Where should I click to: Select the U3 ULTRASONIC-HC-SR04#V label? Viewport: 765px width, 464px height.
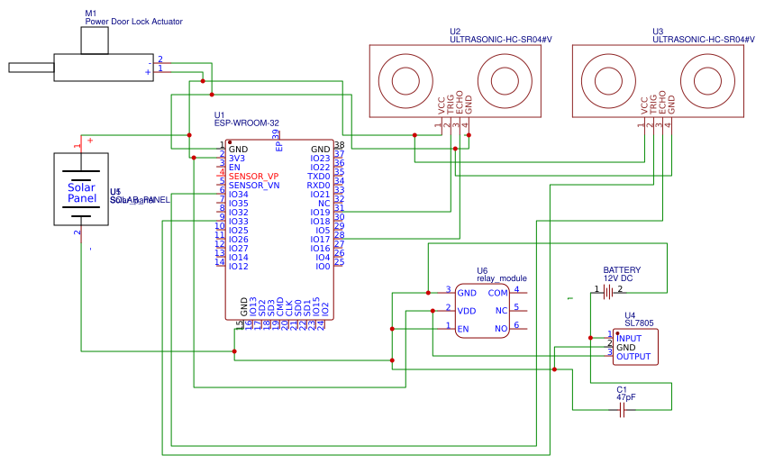point(704,36)
